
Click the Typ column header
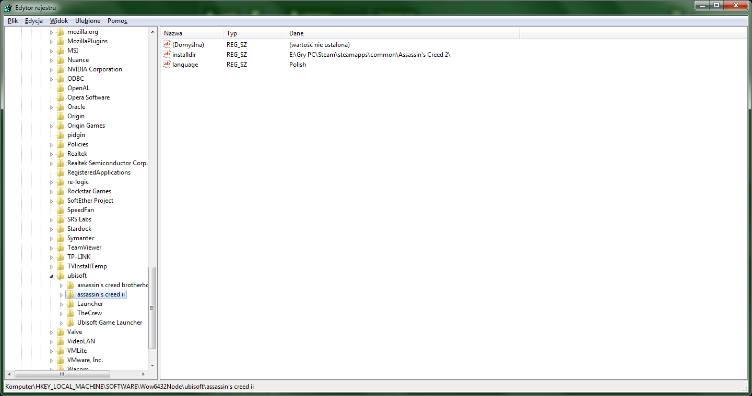click(254, 33)
